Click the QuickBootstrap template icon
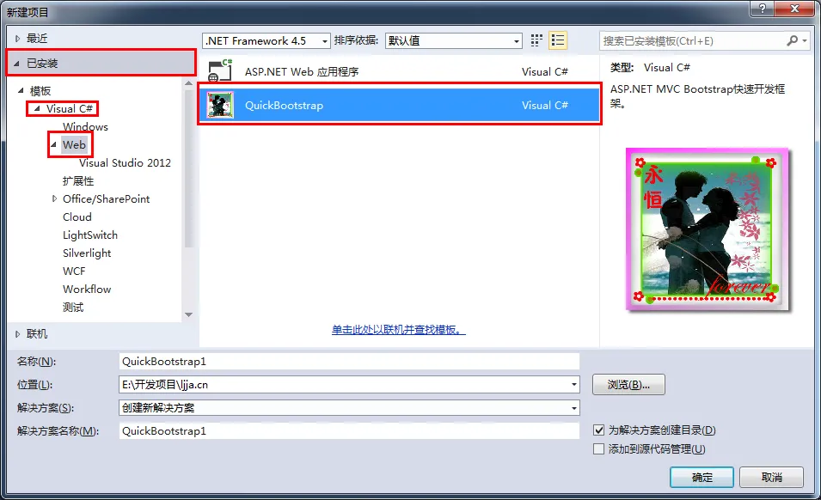The height and width of the screenshot is (500, 821). pos(220,105)
